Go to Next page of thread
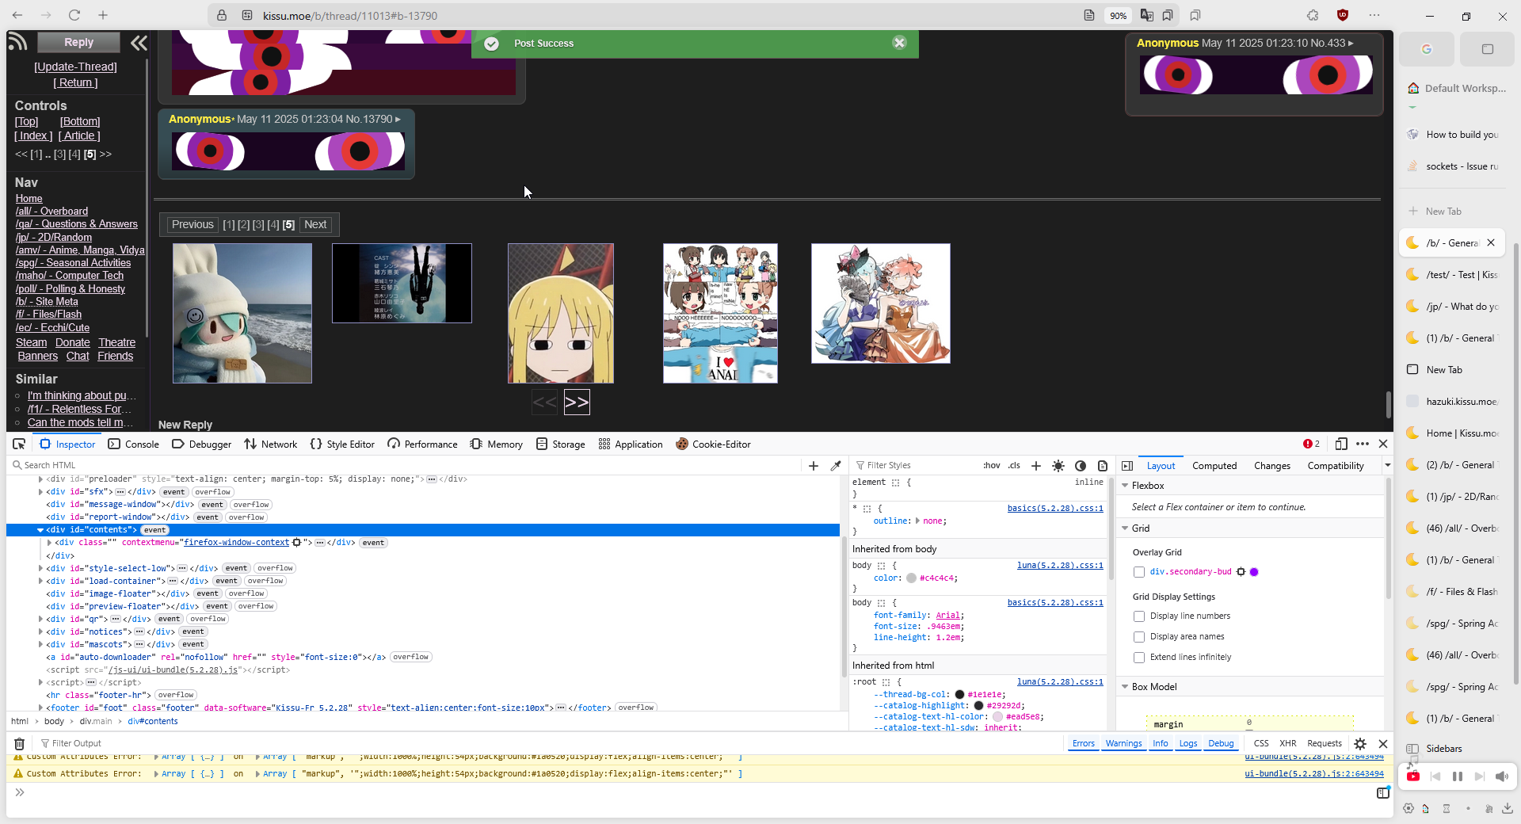 click(x=315, y=225)
